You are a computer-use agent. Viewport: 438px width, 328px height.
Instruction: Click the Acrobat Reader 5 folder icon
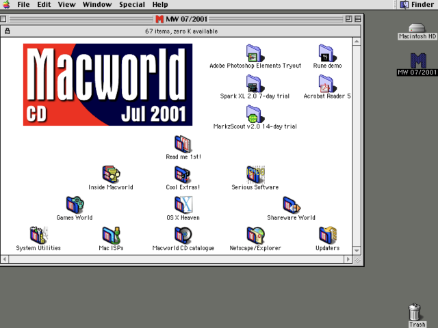327,83
